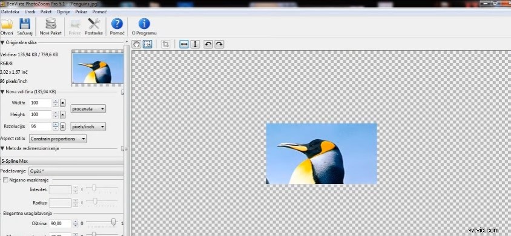Image resolution: width=511 pixels, height=236 pixels.
Task: Flip the image horizontally
Action: pos(184,44)
